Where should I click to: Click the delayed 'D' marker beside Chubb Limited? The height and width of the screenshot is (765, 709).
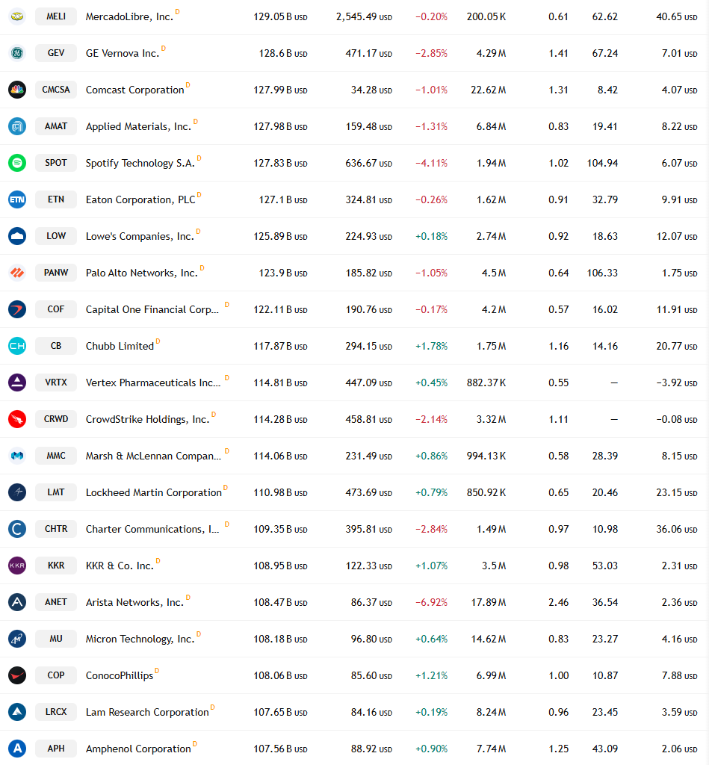(x=158, y=341)
